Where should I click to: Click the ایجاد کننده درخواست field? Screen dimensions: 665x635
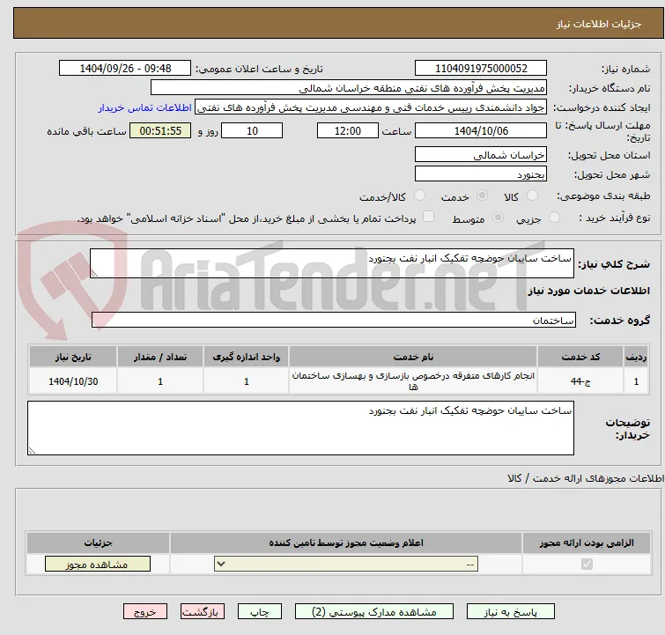click(371, 107)
